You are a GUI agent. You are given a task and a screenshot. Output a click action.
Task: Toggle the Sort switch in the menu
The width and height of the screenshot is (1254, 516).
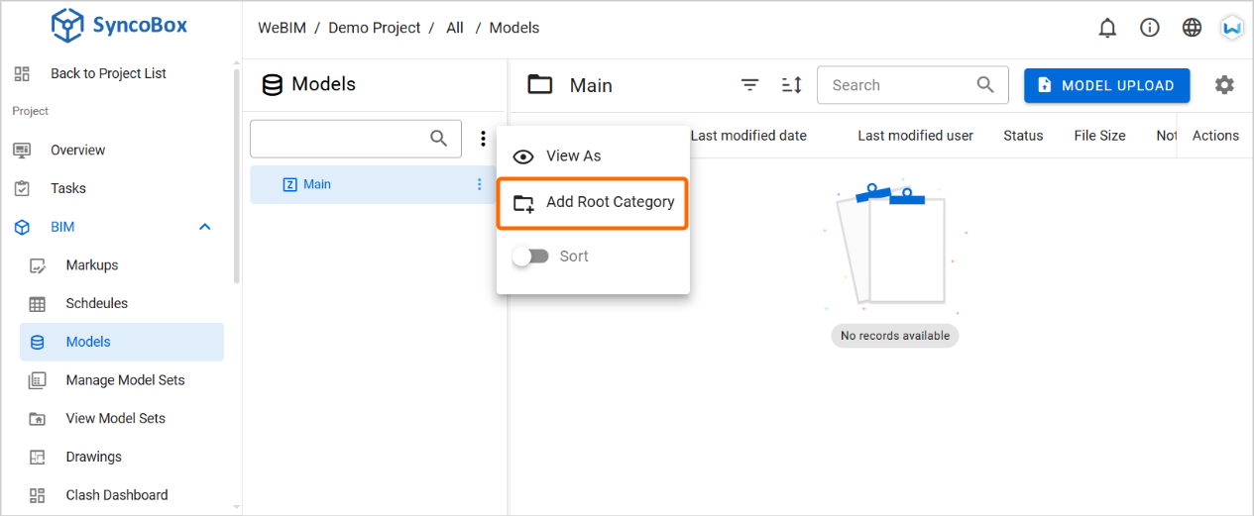(x=530, y=257)
